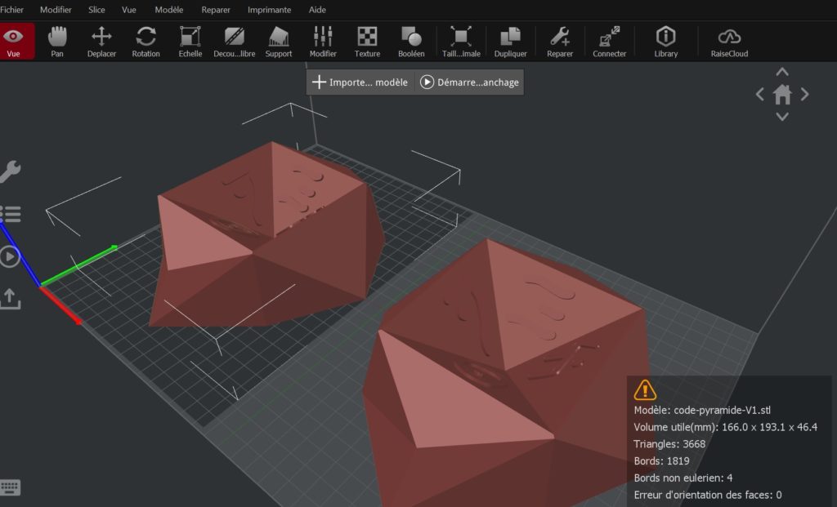Open the RaiseCloud panel
837x507 pixels.
click(x=728, y=41)
